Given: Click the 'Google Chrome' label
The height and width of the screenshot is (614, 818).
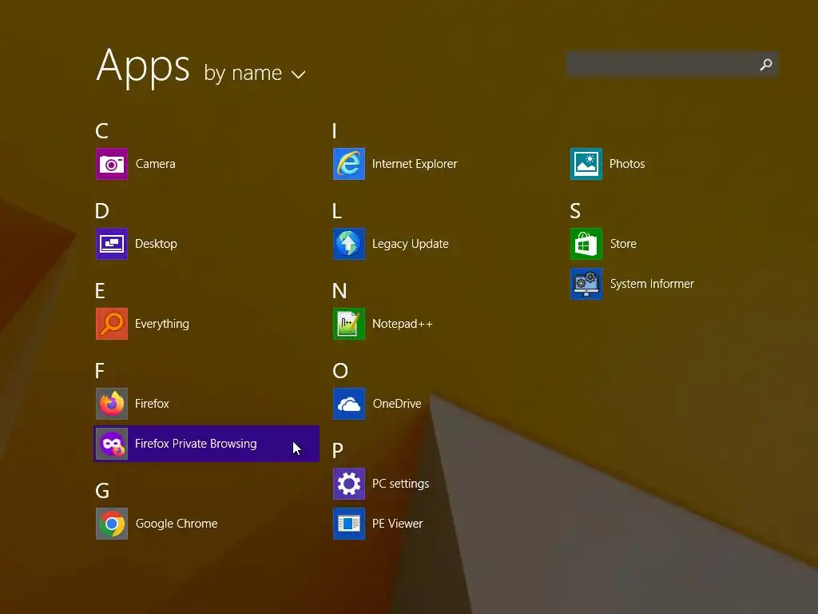Looking at the screenshot, I should click(x=177, y=524).
